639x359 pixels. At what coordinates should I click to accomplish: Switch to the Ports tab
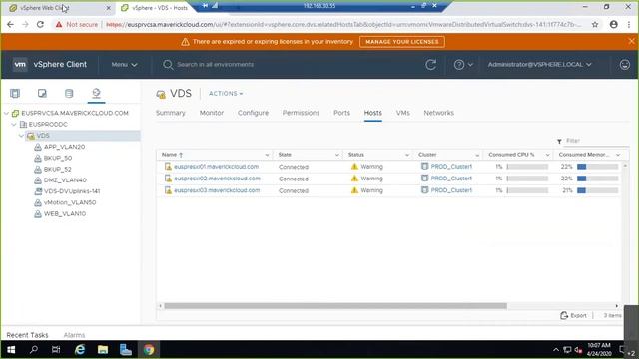(341, 113)
